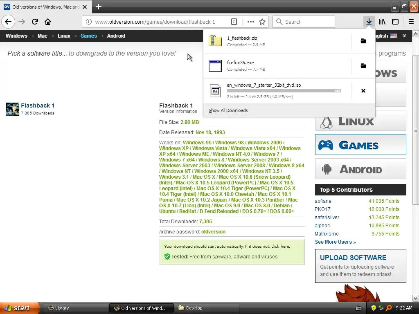The width and height of the screenshot is (419, 314).
Task: Click the forward navigation arrow
Action: click(x=22, y=22)
